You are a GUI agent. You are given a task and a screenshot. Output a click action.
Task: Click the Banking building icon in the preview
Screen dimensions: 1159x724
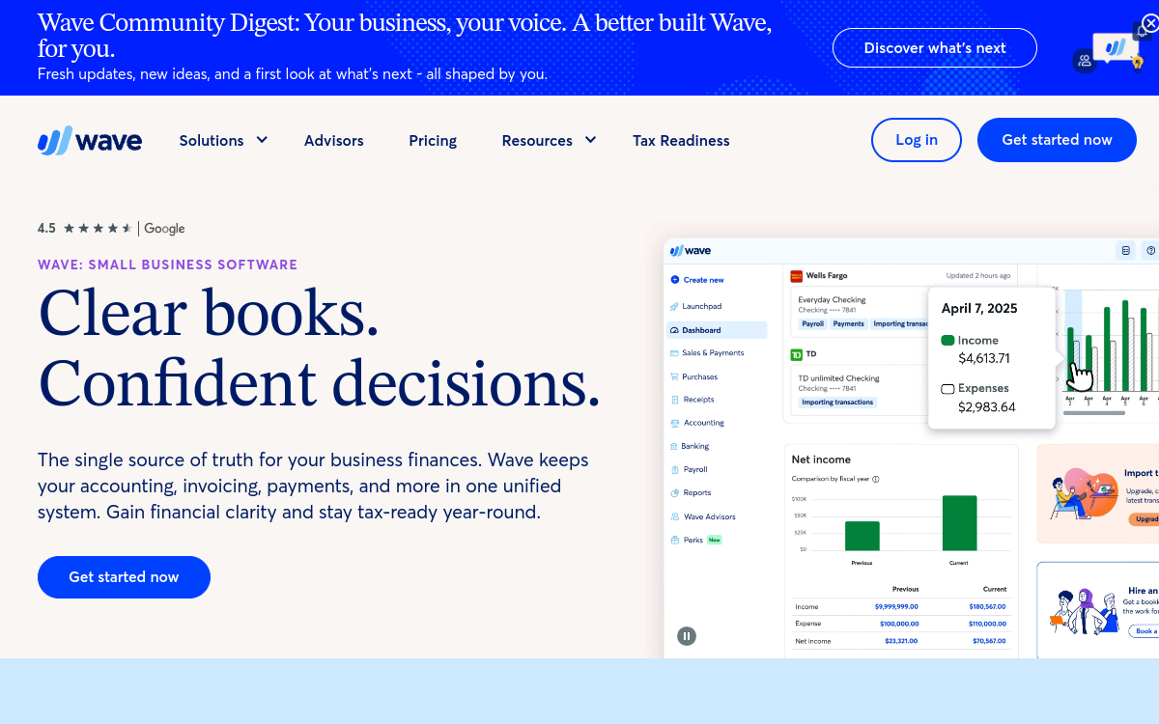tap(674, 446)
